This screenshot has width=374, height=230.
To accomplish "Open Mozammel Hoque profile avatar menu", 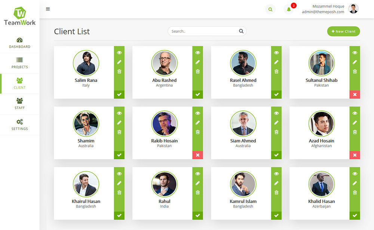I will click(x=353, y=9).
